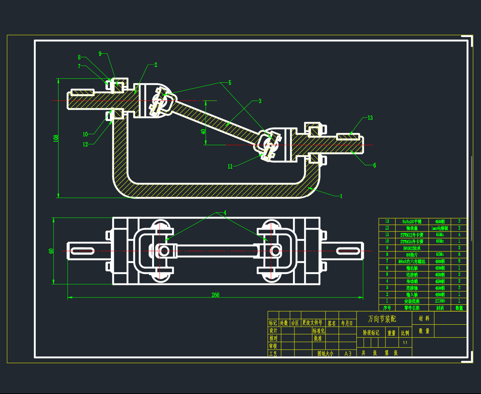
Task: Select header cell '材质' in parts list
Action: [x=440, y=308]
